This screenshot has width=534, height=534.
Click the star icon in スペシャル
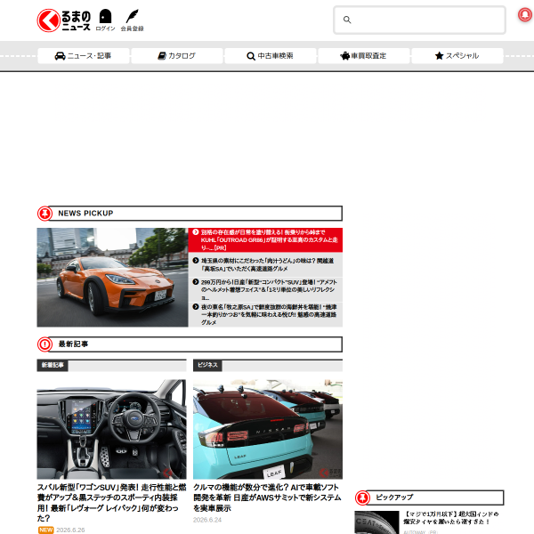point(440,55)
